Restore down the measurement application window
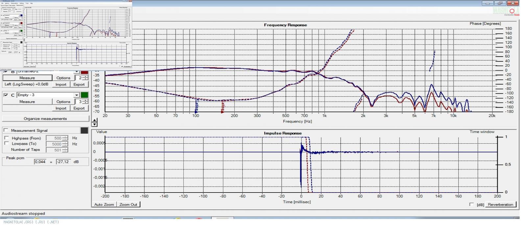 tap(500, 3)
